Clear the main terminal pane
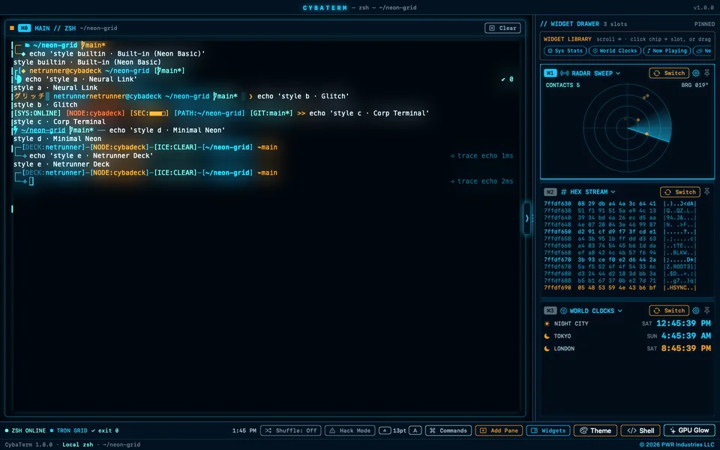Viewport: 720px width, 450px height. click(502, 28)
